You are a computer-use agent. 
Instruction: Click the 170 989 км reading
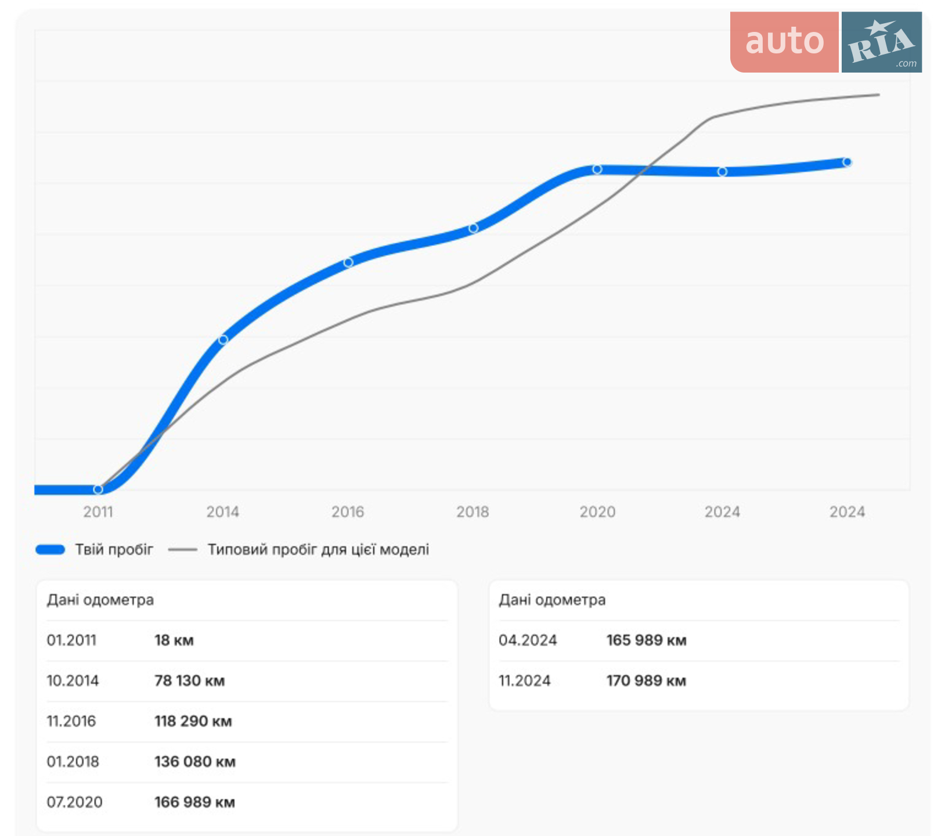(x=647, y=680)
